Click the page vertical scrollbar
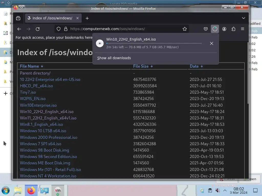 (x=248, y=73)
